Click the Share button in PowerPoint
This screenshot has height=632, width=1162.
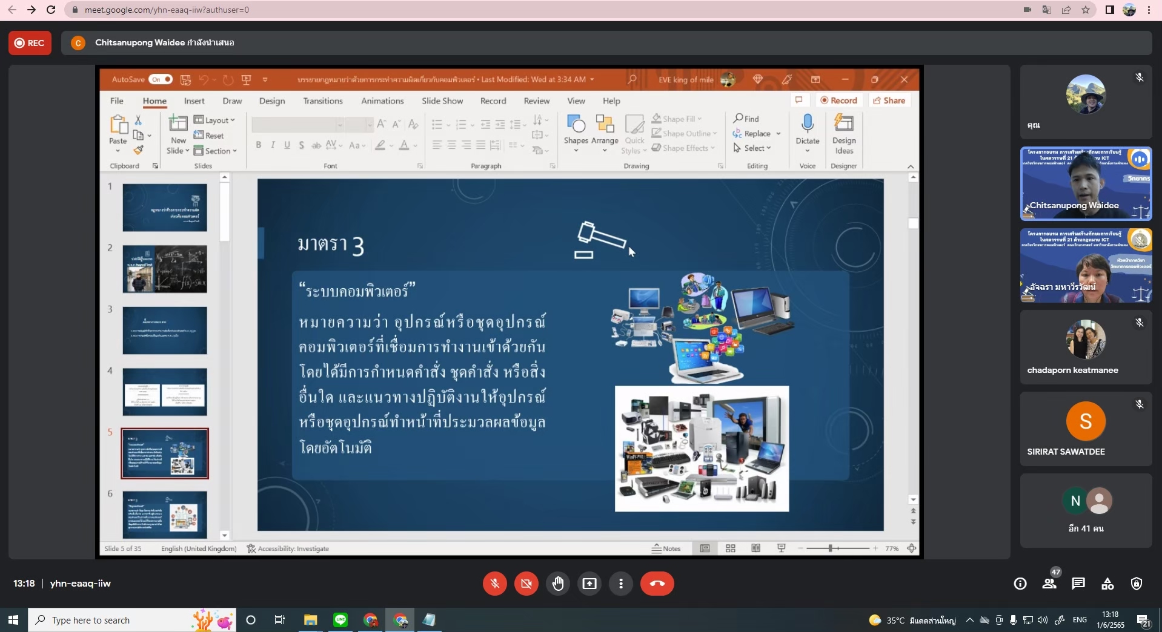coord(889,100)
